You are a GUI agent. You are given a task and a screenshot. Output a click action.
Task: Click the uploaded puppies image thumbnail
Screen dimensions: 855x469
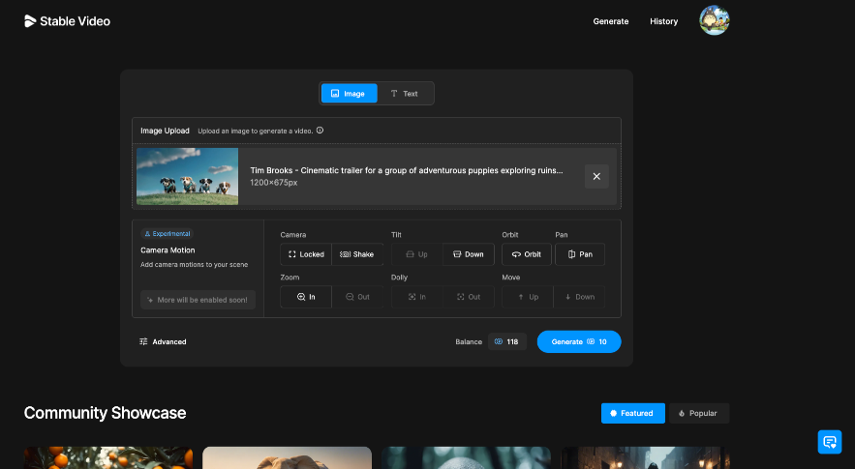(x=187, y=177)
